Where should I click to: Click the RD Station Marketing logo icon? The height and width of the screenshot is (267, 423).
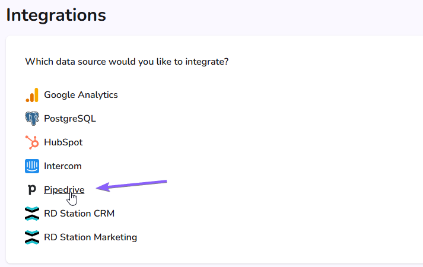click(32, 237)
